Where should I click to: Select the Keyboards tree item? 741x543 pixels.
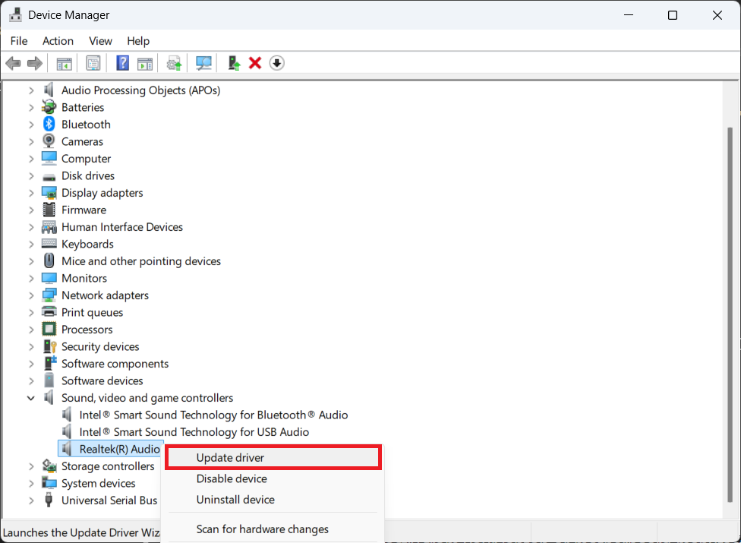point(87,244)
